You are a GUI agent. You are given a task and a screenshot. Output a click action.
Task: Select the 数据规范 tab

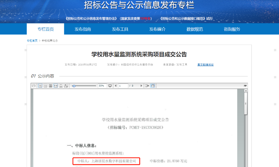point(195,29)
